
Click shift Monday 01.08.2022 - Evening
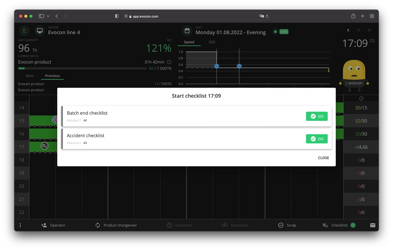tap(231, 32)
